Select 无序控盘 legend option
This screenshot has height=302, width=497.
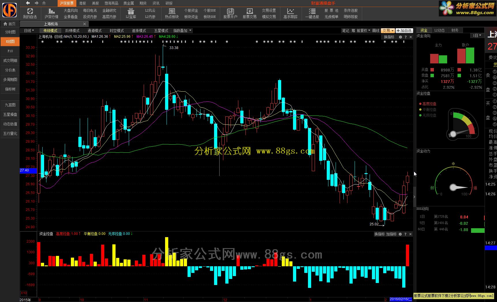(428, 115)
